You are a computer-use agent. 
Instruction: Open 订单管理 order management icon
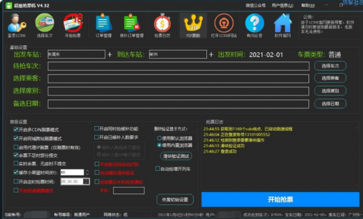pyautogui.click(x=103, y=25)
